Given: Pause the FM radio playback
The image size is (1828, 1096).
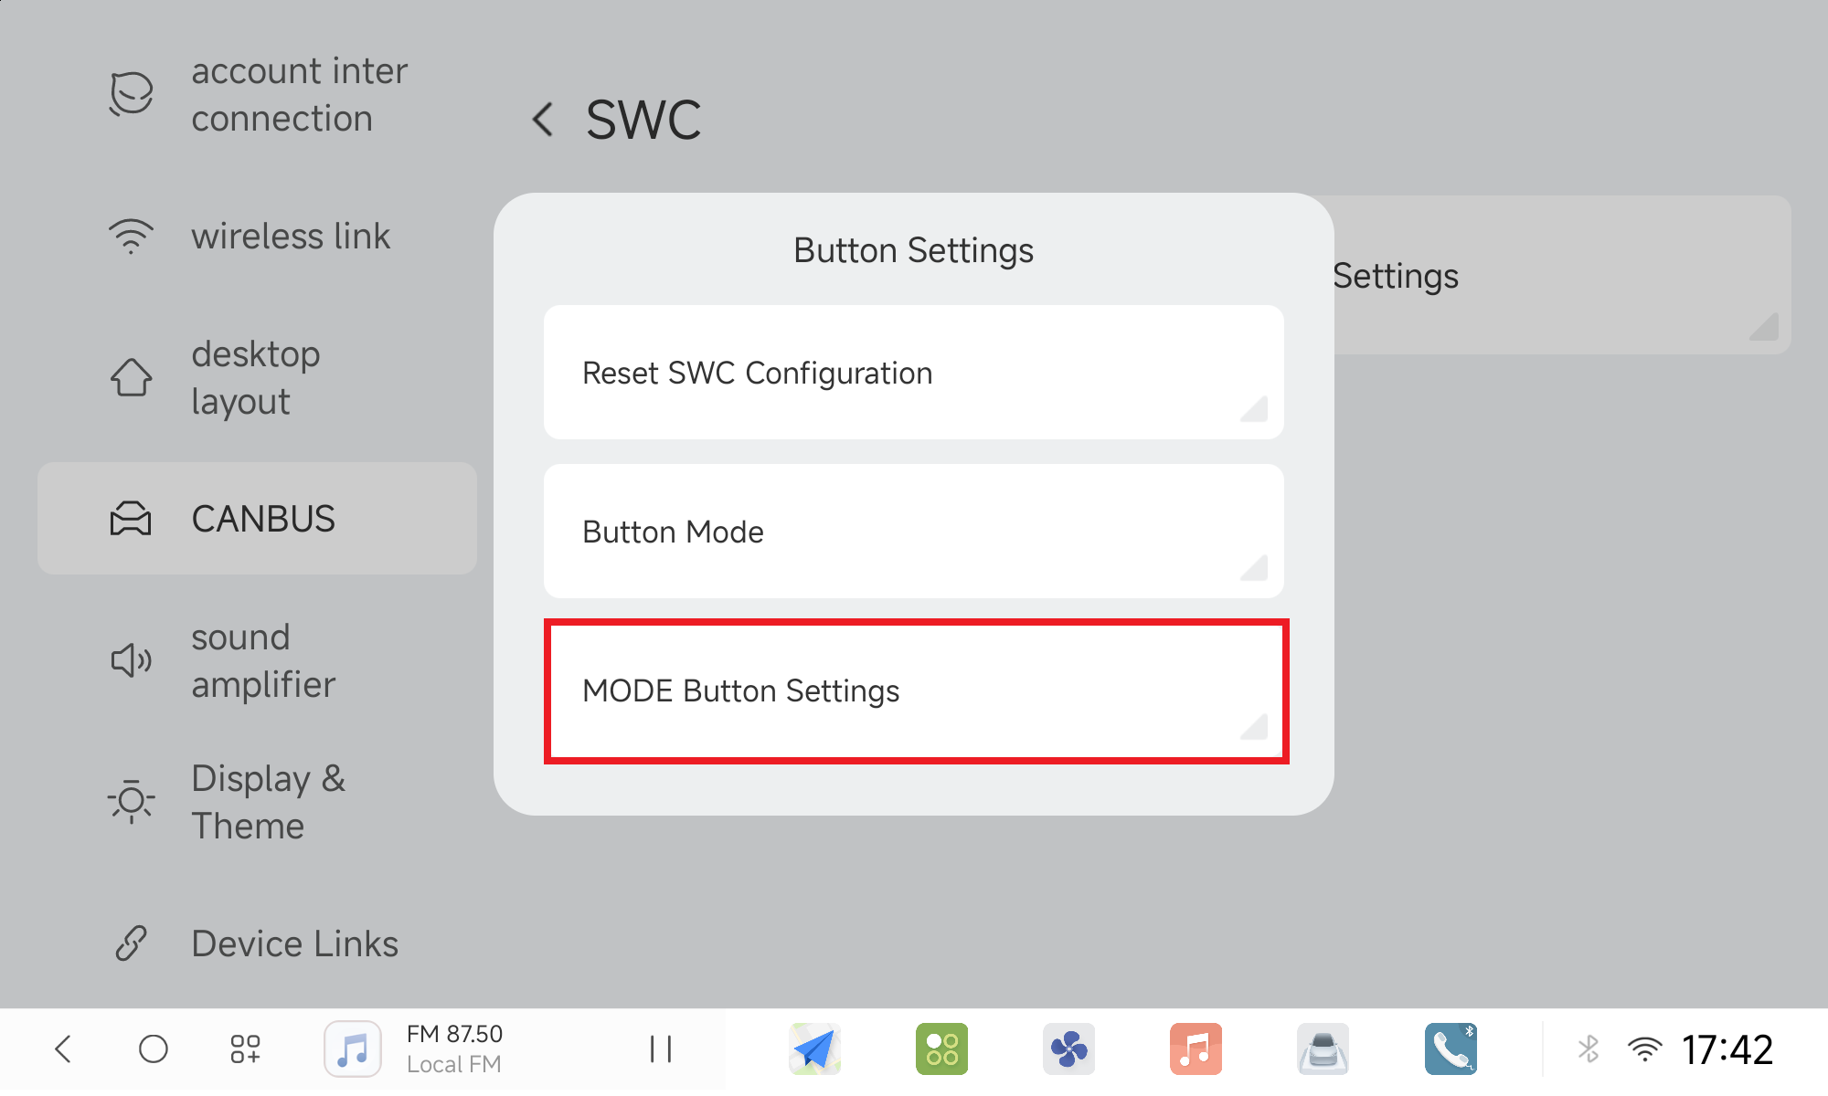Looking at the screenshot, I should 660,1049.
